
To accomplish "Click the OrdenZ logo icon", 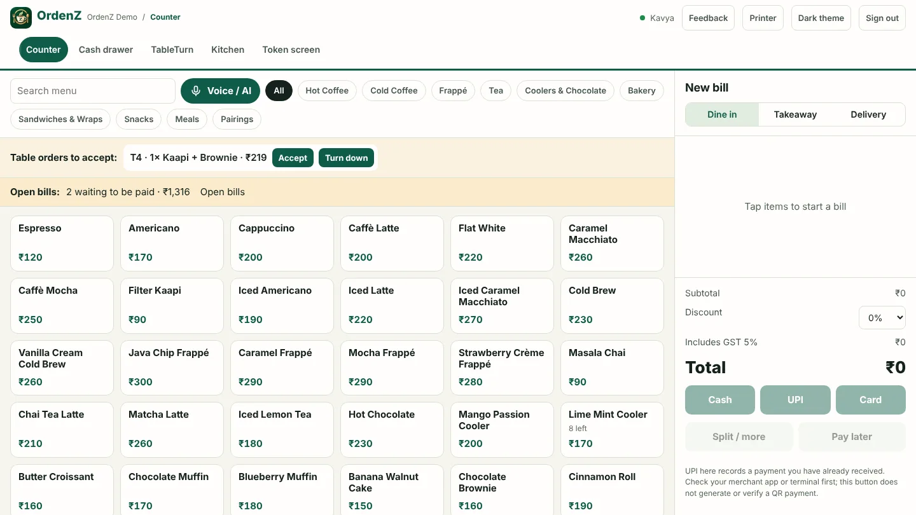I will [x=21, y=18].
